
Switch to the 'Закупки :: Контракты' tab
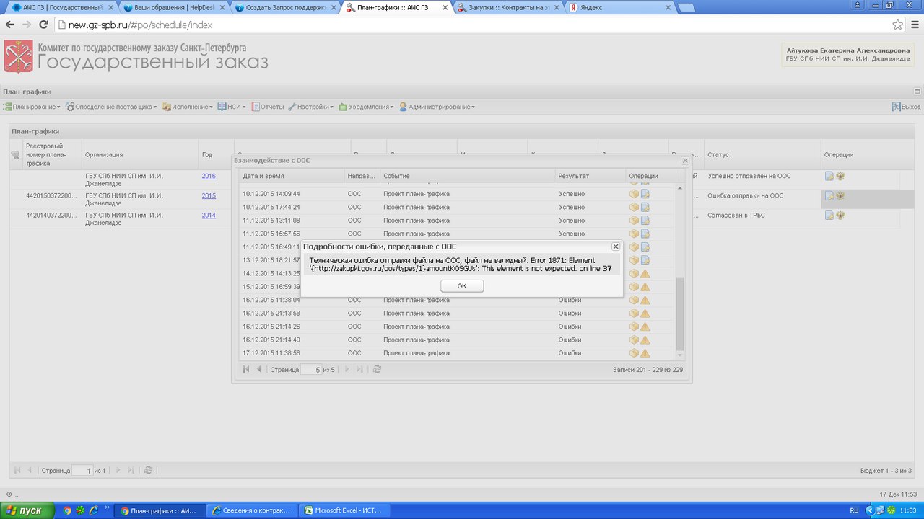[509, 7]
